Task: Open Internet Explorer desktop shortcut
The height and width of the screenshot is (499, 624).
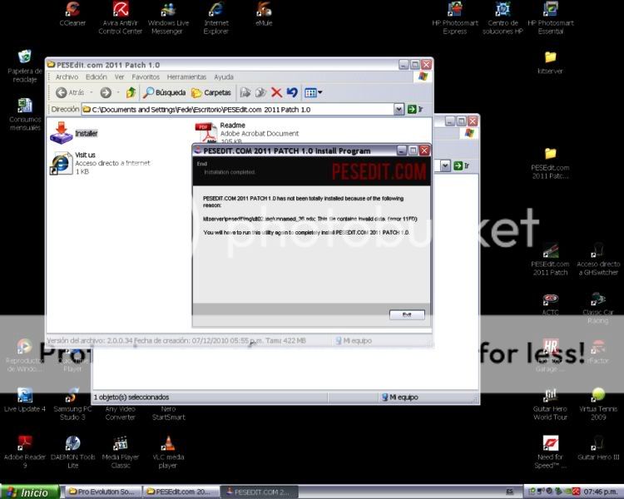Action: [x=216, y=17]
